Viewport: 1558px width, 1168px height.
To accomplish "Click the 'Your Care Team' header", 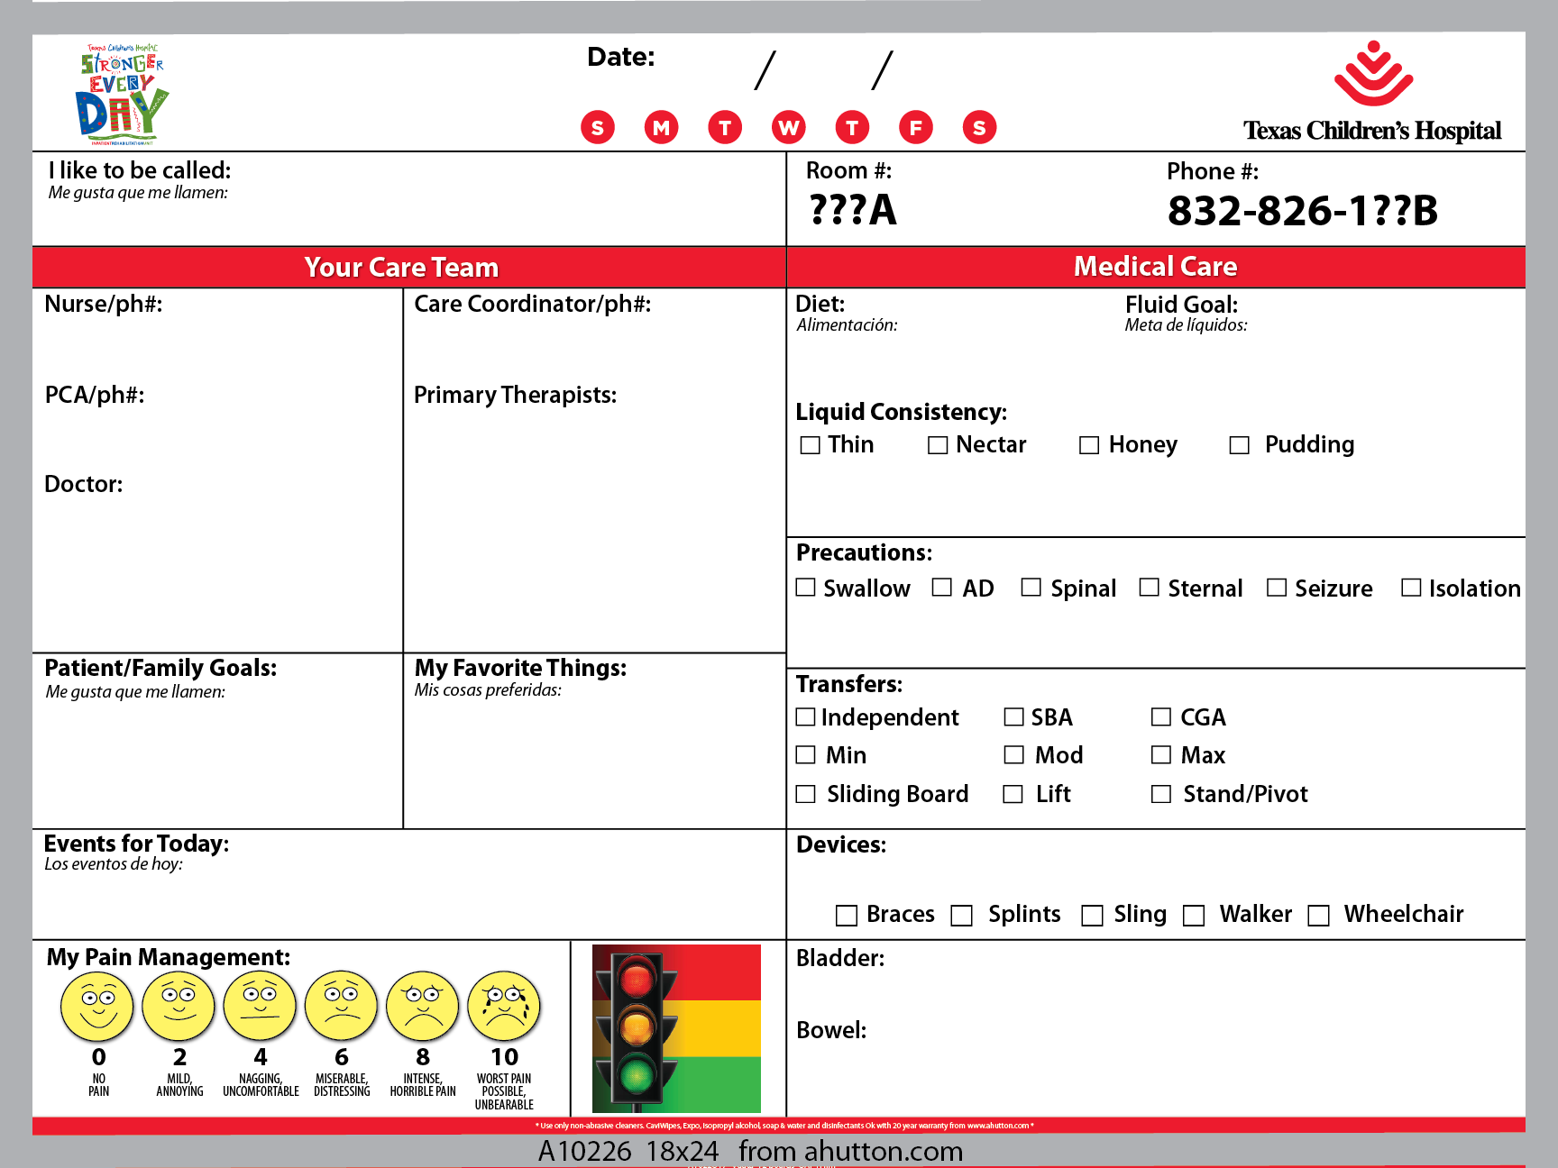I will [409, 267].
